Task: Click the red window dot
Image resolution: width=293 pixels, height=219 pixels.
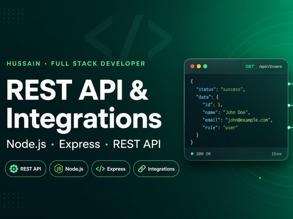Action: tap(192, 66)
